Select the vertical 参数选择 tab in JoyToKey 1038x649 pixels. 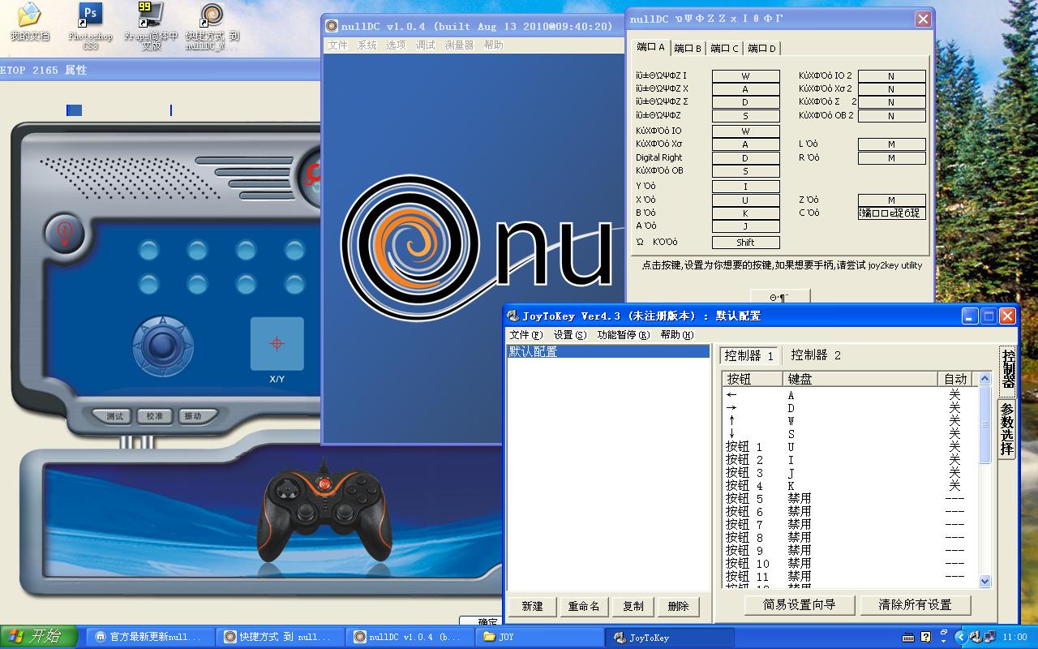1006,429
